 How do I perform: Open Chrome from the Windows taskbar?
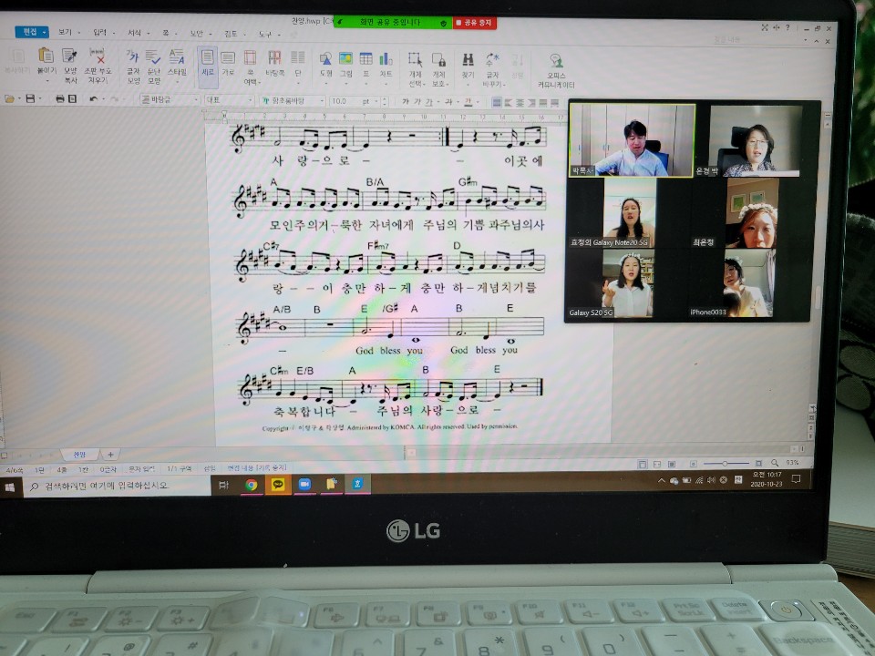[x=252, y=485]
